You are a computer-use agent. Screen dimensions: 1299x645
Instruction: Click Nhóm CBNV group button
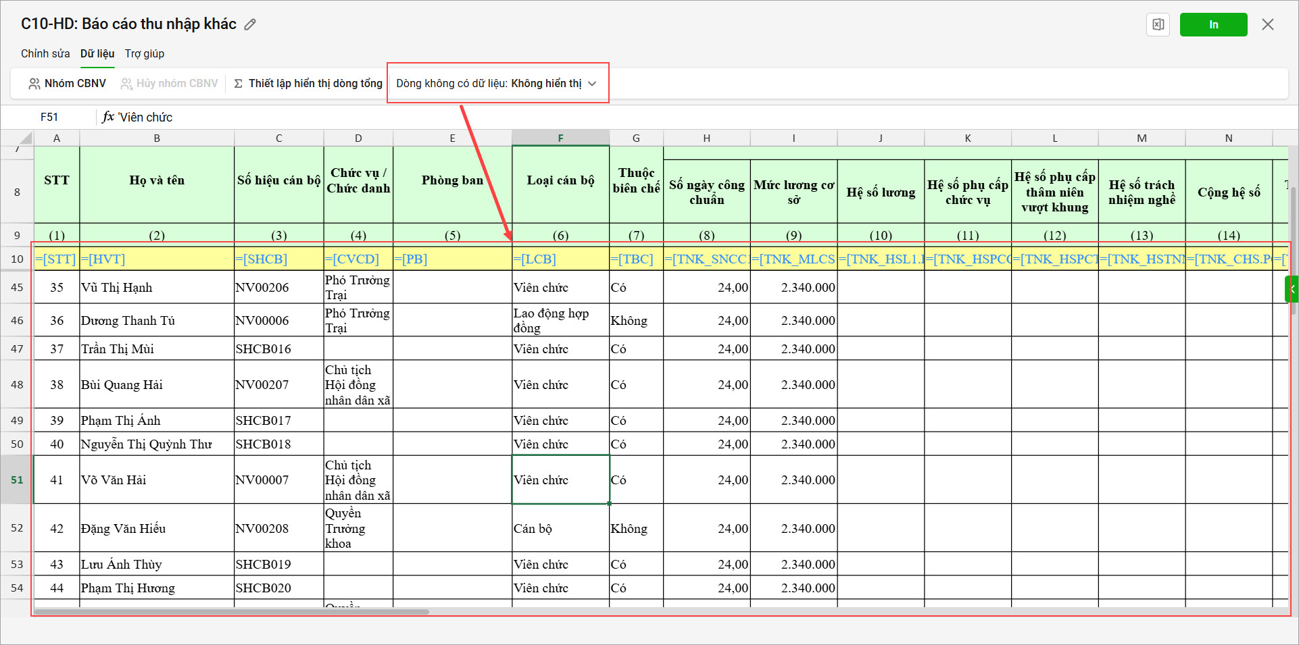click(68, 84)
